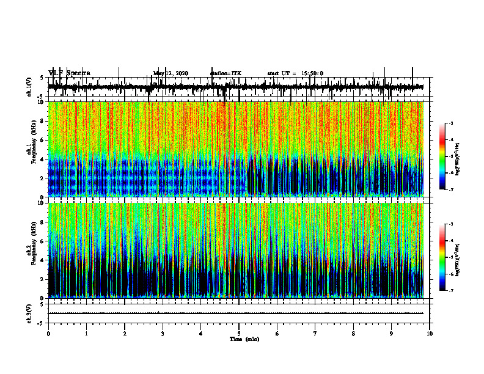
Task: Click the "ch.1(V)" waveform axis label
Action: click(x=29, y=87)
